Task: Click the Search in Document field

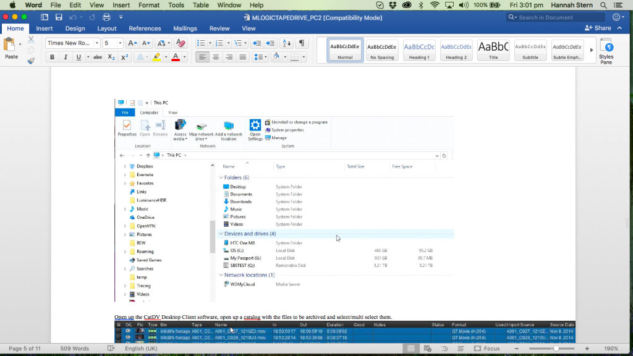Action: point(556,17)
